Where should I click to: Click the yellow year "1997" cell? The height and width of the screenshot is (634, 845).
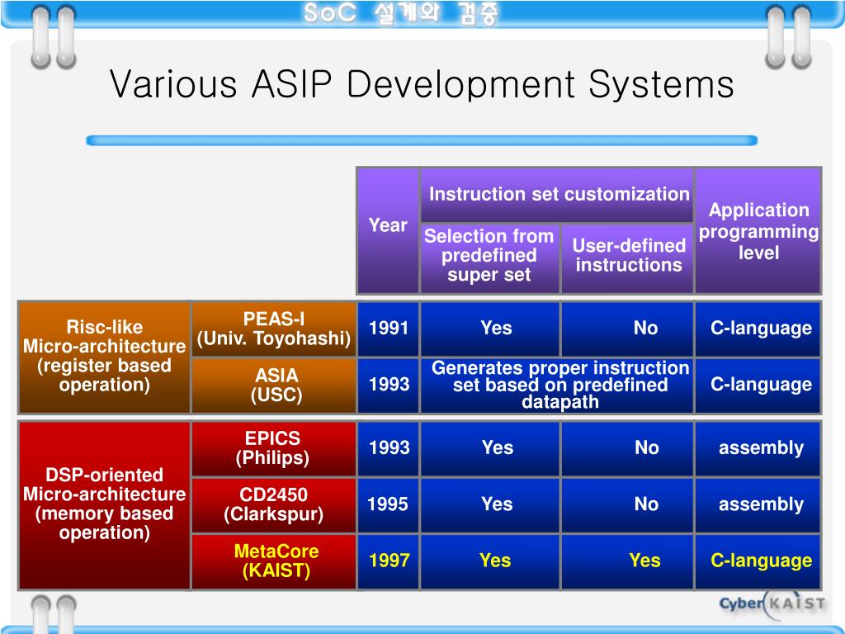388,561
